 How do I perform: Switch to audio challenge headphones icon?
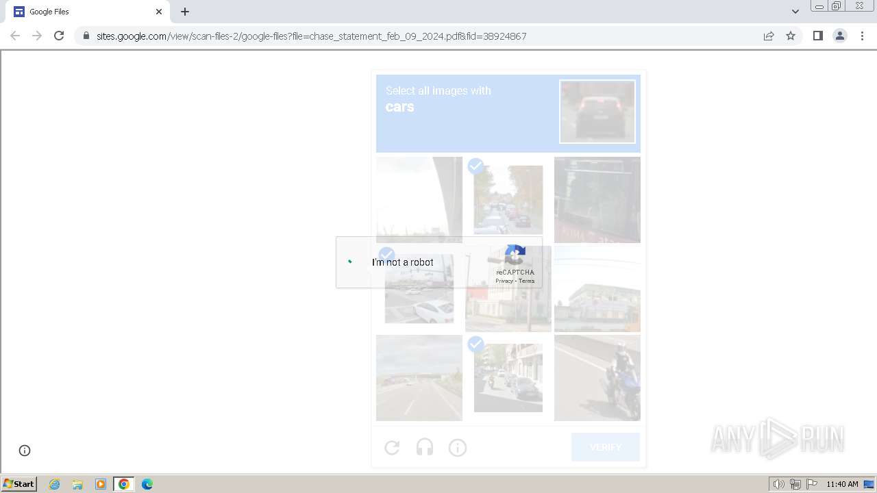tap(425, 448)
